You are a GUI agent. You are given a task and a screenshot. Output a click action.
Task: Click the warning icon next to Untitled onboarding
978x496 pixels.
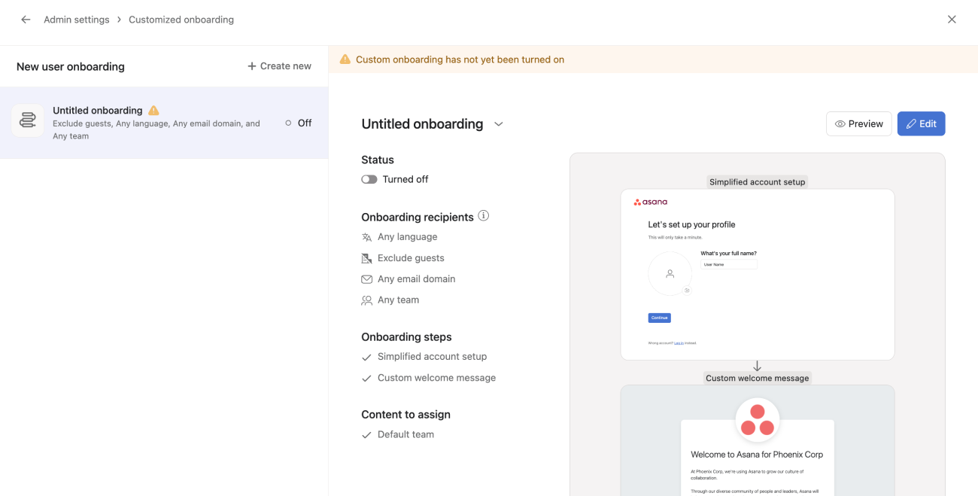(153, 109)
